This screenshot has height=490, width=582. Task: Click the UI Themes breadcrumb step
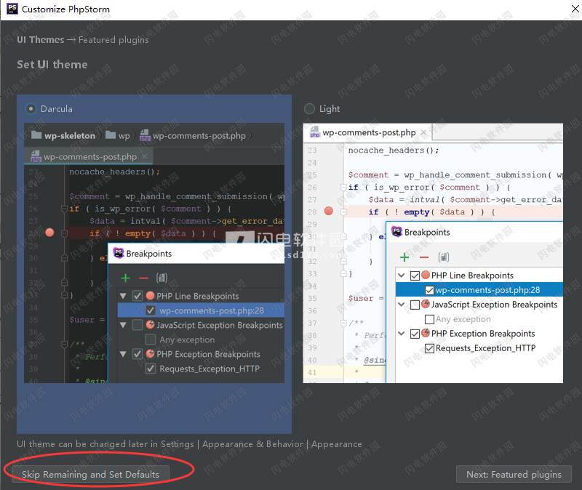click(x=41, y=40)
